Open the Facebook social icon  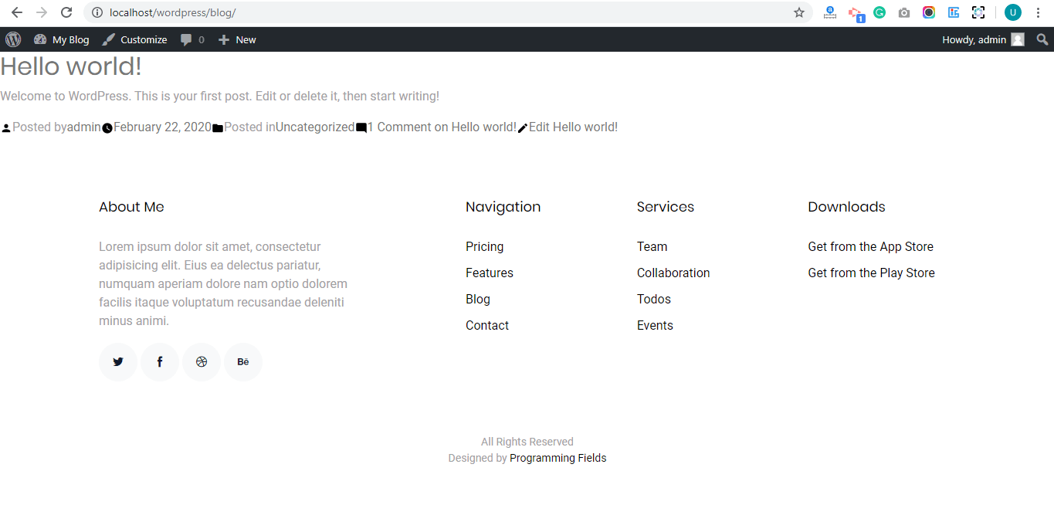pyautogui.click(x=159, y=361)
